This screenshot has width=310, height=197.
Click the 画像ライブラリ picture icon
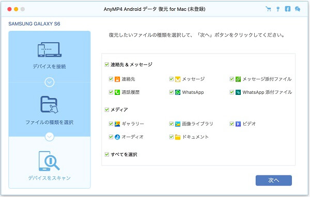point(178,124)
